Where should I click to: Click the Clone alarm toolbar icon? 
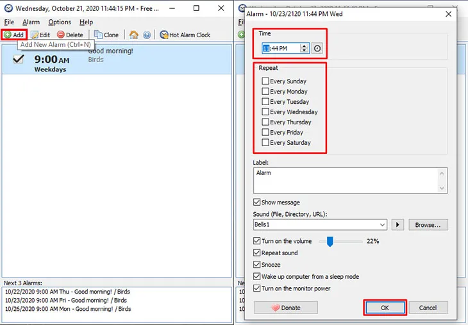[98, 35]
